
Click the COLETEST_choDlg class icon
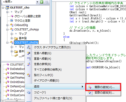(x=12, y=42)
